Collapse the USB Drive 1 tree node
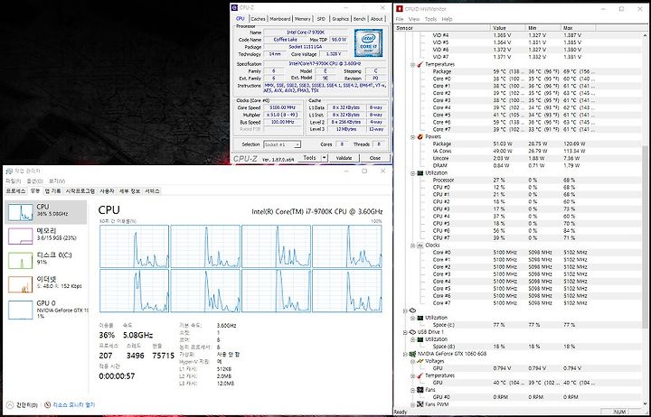Screen dimensions: 651x417 pyautogui.click(x=405, y=332)
